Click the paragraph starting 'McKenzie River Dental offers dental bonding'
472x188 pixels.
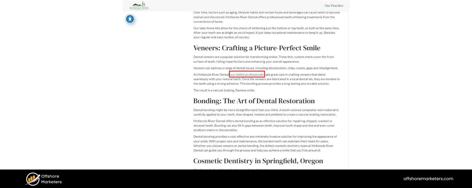click(264, 125)
